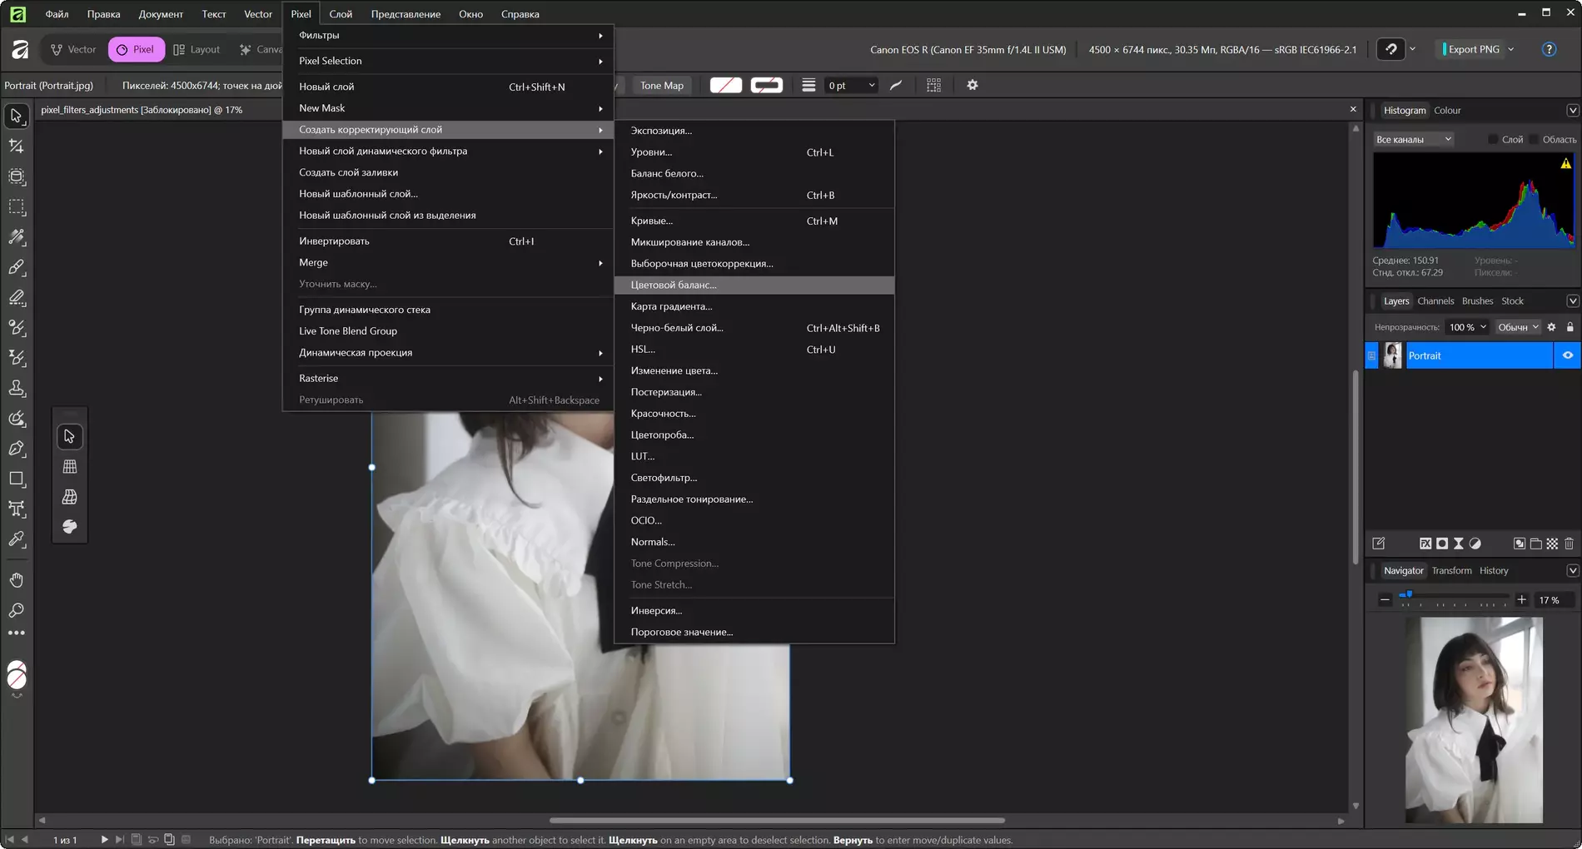Hide the Portrait layer visibility
Screen dimensions: 1582x849
pos(1567,355)
